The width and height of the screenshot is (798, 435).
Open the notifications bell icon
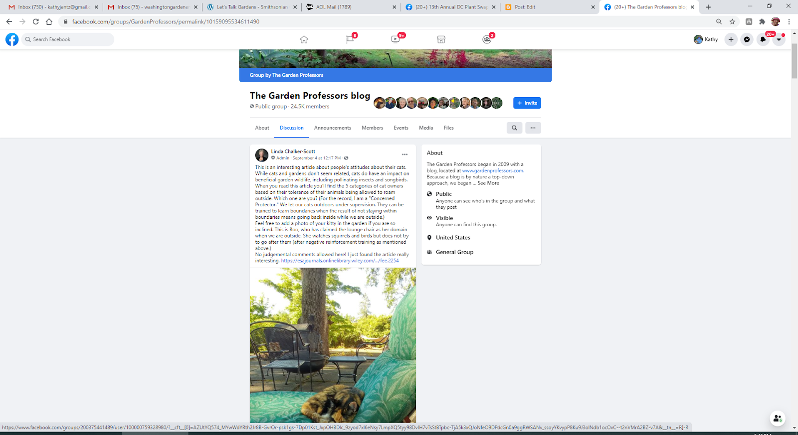click(x=763, y=39)
